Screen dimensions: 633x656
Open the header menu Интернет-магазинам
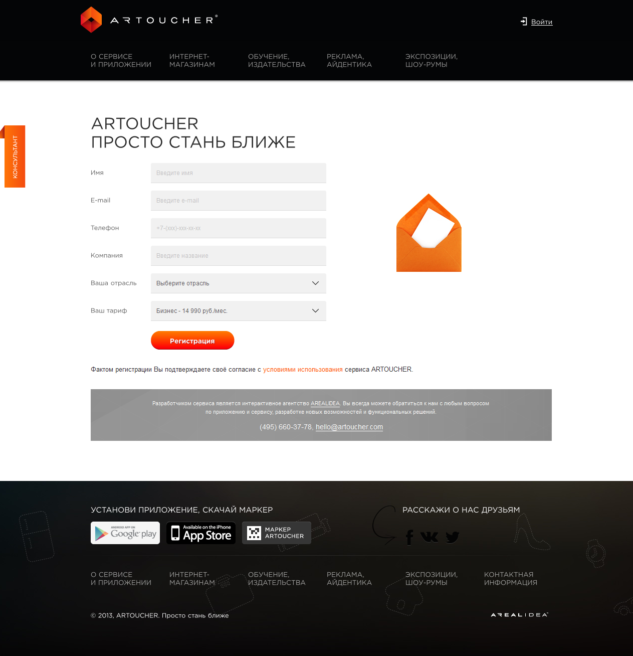pyautogui.click(x=192, y=61)
